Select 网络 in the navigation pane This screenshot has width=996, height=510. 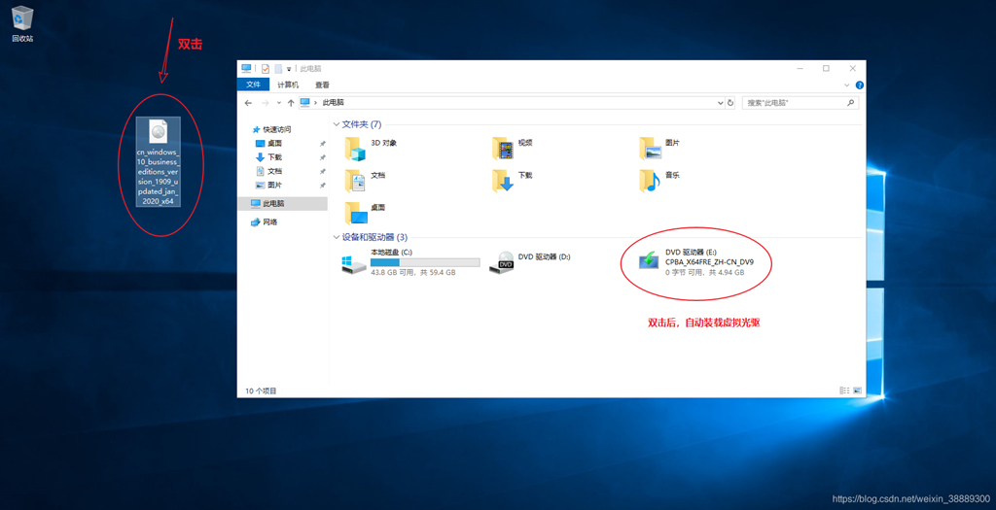[x=268, y=222]
